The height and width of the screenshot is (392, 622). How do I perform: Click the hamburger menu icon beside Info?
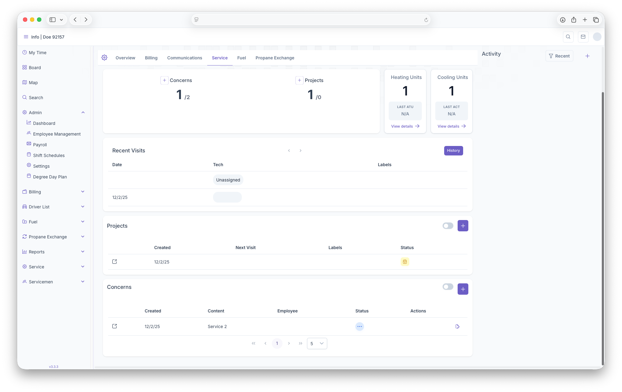(x=26, y=37)
